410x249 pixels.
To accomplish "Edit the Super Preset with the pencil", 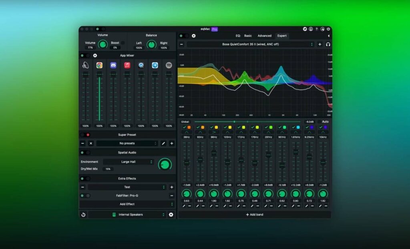I will 163,143.
